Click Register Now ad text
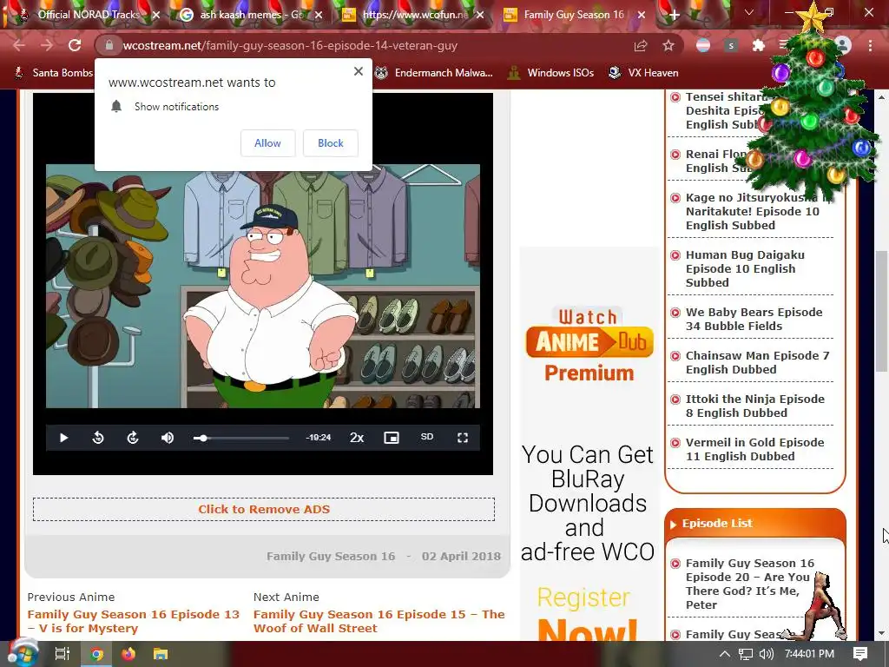The height and width of the screenshot is (667, 889). click(587, 616)
